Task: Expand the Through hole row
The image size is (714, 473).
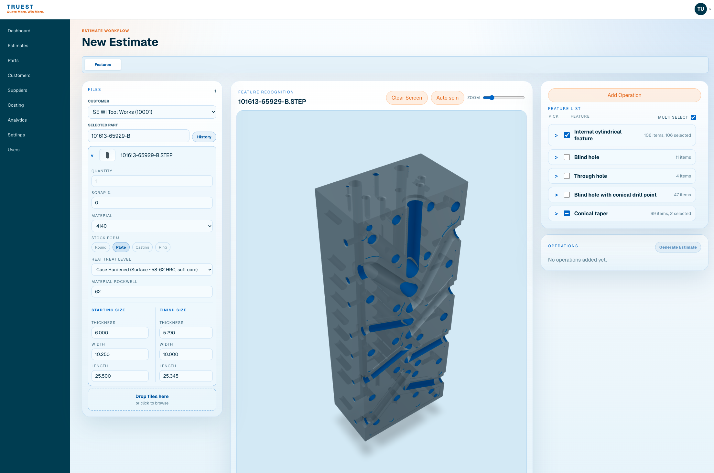Action: [556, 176]
